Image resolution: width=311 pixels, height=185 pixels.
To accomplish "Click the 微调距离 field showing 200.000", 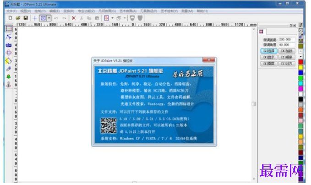I will (287, 39).
